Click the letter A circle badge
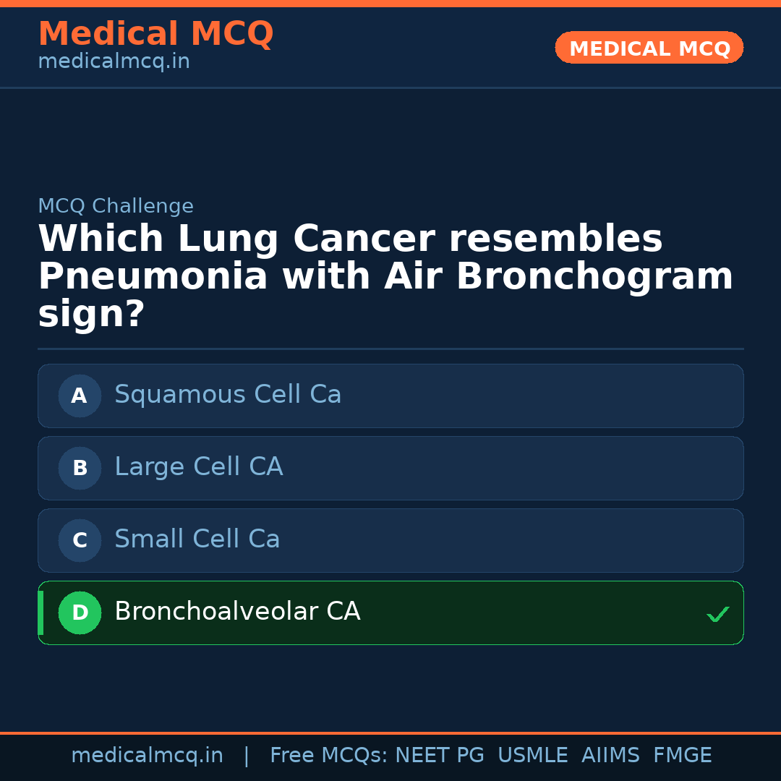781x781 pixels. (80, 396)
